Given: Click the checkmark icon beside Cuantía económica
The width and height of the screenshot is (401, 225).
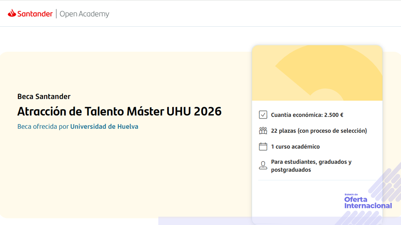Looking at the screenshot, I should pos(263,115).
